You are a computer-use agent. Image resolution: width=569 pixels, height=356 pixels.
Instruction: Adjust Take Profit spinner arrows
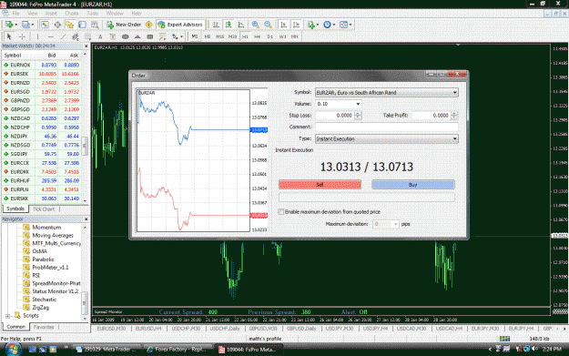[x=453, y=116]
